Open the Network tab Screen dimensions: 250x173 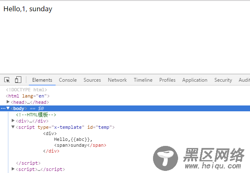[117, 80]
